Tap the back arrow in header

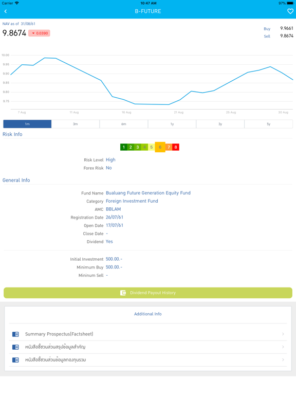coord(6,11)
